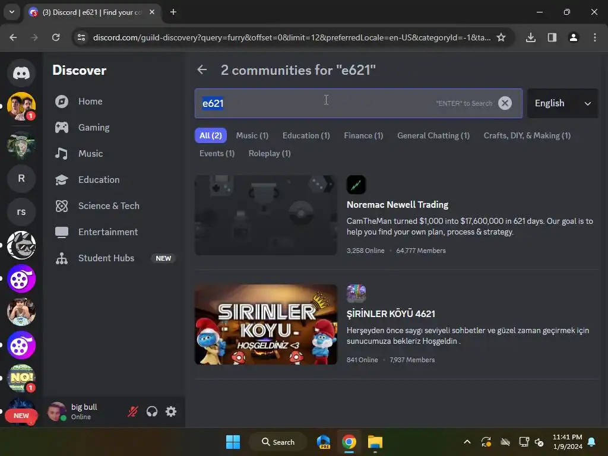The width and height of the screenshot is (608, 456).
Task: Open Gaming category in sidebar
Action: tap(114, 127)
